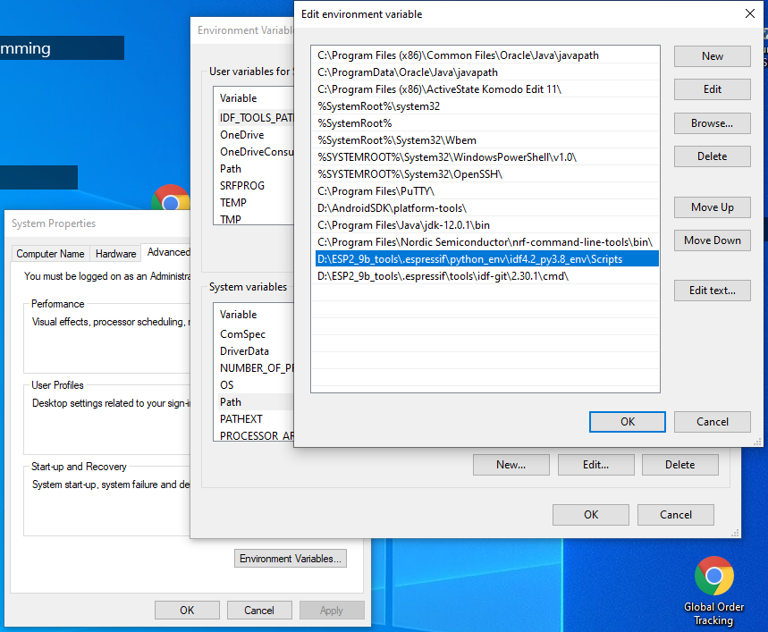Select the OneDriveConsumer user variable row
The width and height of the screenshot is (768, 632).
tap(255, 152)
